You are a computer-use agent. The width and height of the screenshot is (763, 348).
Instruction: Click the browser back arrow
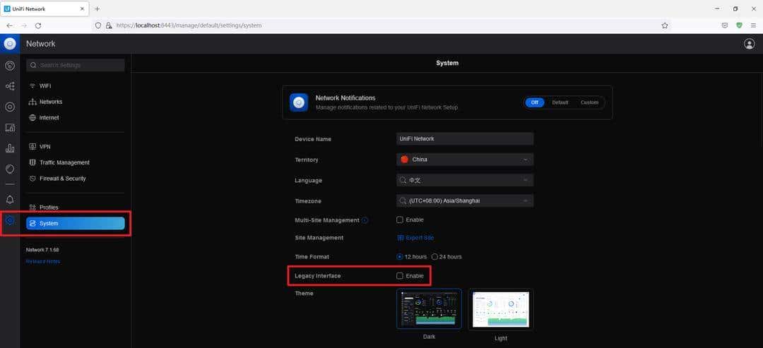point(10,25)
